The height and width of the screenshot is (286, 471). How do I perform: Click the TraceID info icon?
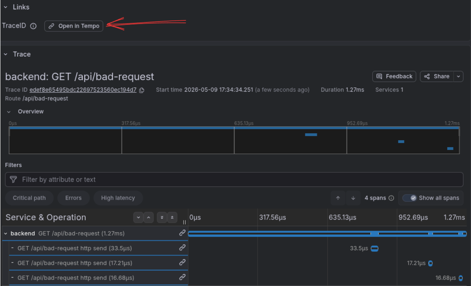(x=33, y=26)
